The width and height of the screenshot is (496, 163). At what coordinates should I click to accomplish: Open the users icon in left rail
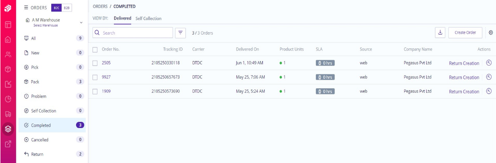pos(8,55)
